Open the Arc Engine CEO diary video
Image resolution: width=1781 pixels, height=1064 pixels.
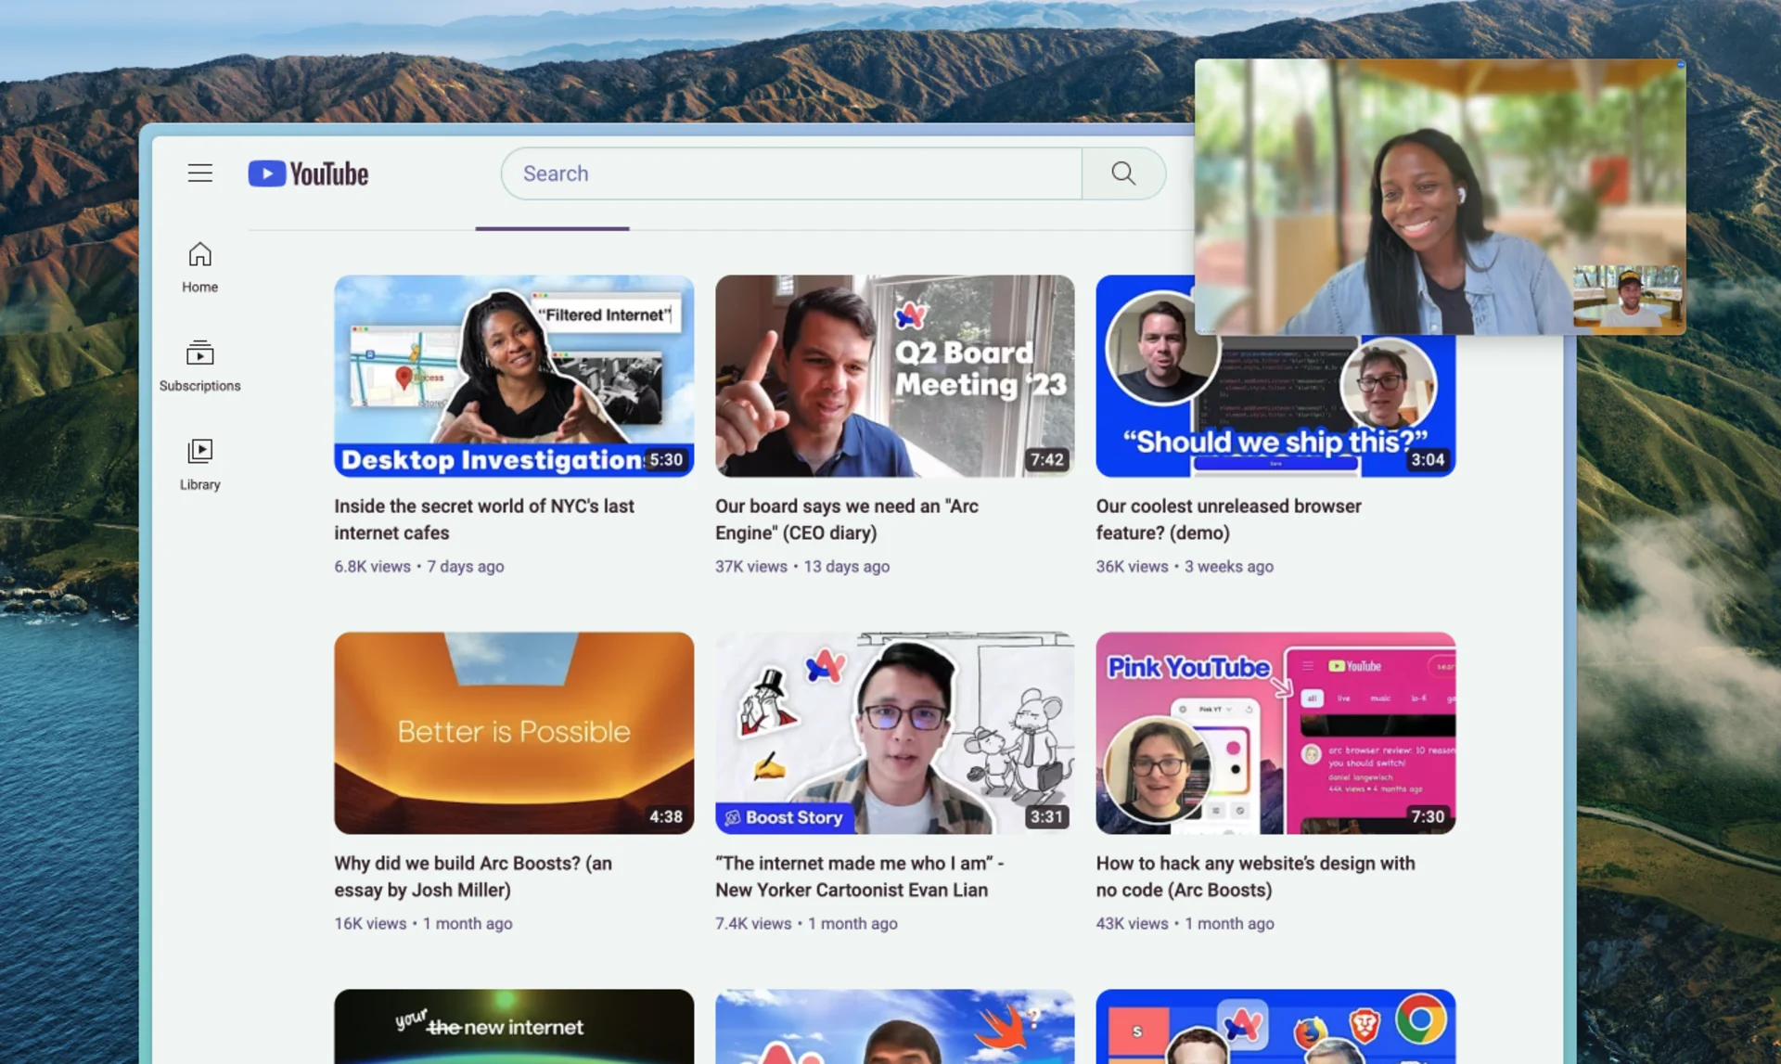point(893,375)
